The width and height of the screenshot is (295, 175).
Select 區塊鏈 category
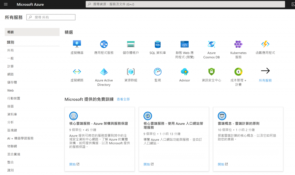point(12,130)
